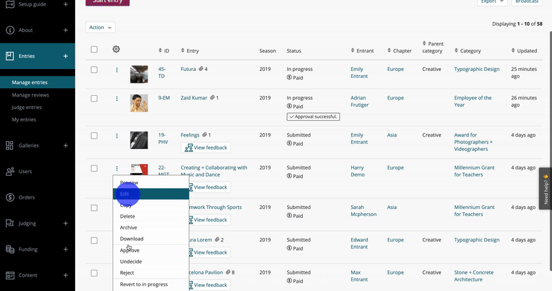
Task: Open the Export dropdown
Action: click(491, 2)
